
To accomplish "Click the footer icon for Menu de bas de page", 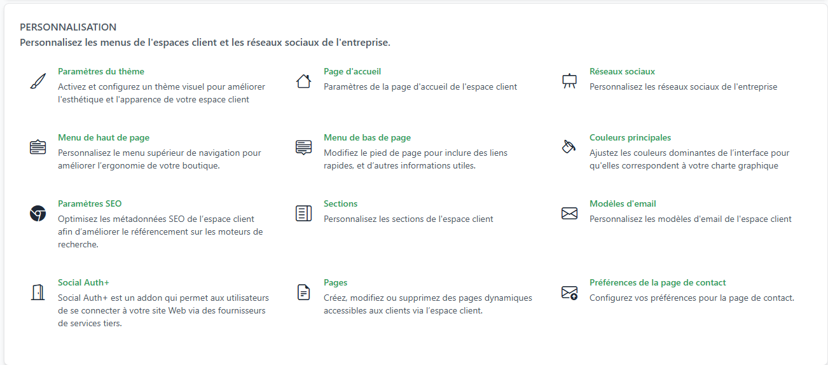I will pos(303,147).
